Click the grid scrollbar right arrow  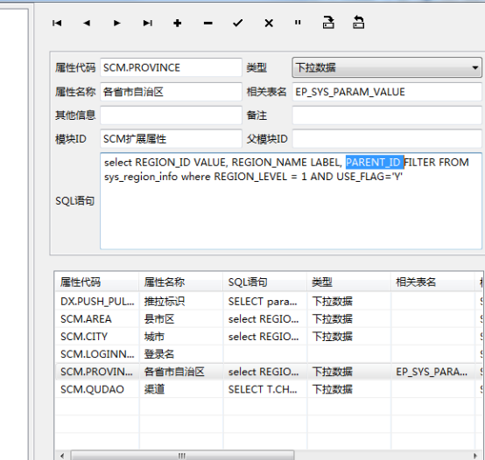[475, 456]
